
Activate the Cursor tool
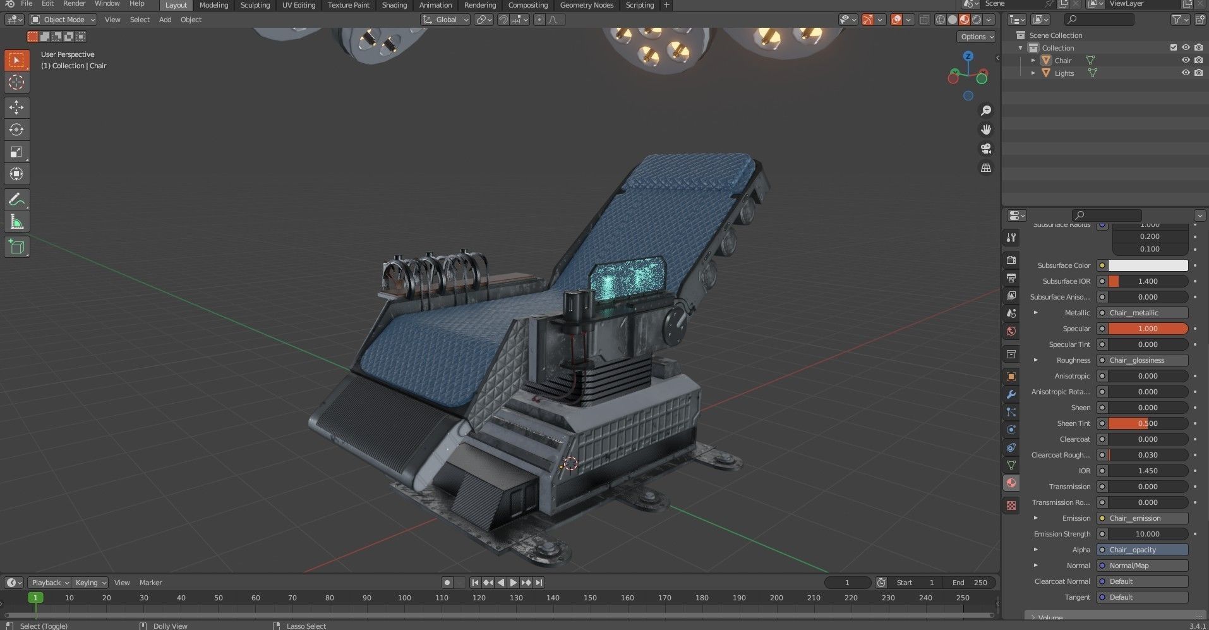tap(16, 82)
